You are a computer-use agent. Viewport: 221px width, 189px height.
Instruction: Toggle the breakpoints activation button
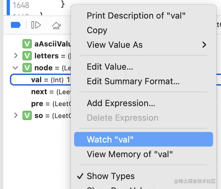(x=16, y=25)
